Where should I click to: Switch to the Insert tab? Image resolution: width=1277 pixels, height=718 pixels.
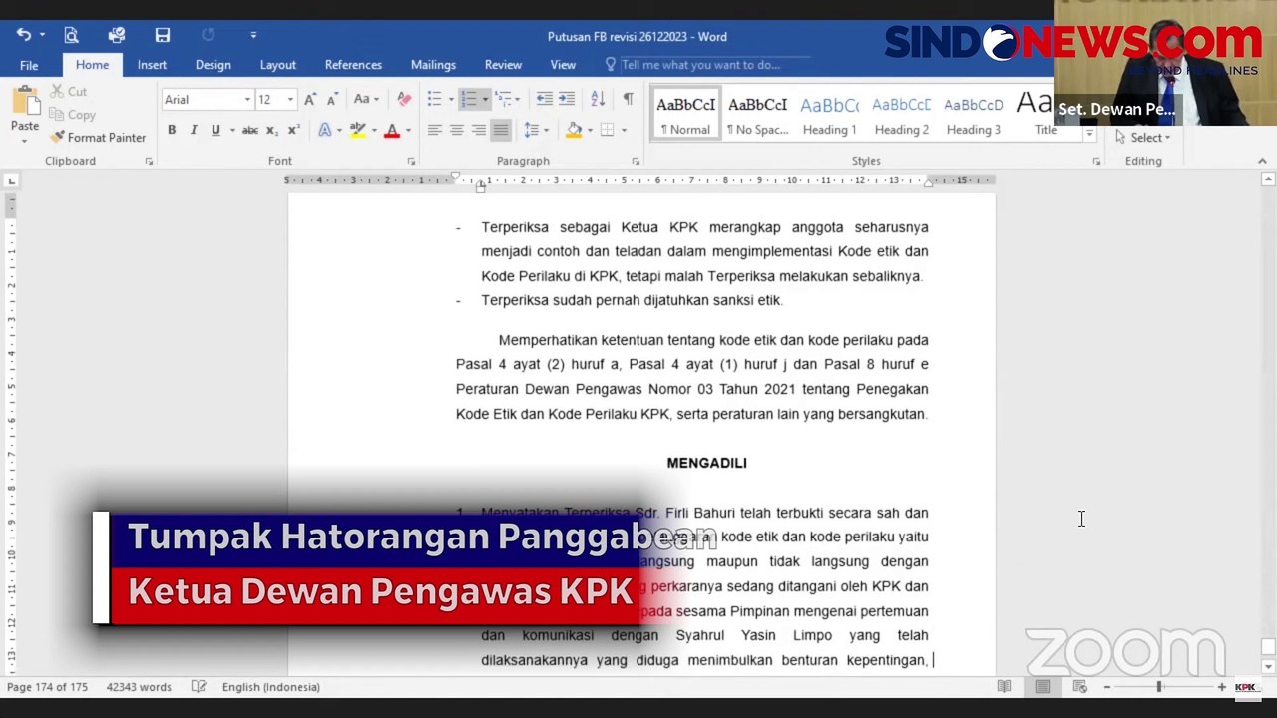pos(152,65)
